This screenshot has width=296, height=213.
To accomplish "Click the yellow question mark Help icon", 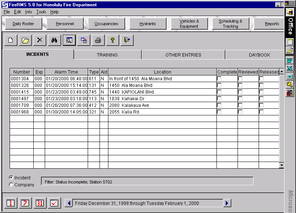I will click(112, 40).
